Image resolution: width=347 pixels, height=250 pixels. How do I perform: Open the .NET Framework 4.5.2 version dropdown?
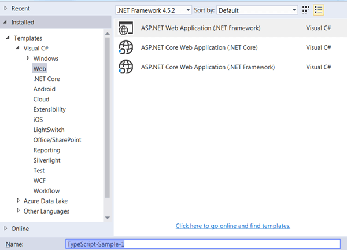[153, 10]
